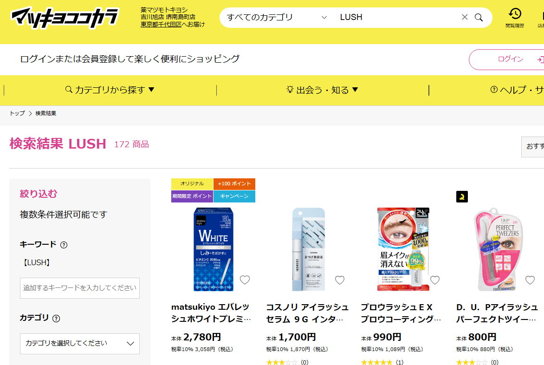Click the +100 ポイント badge

tap(234, 184)
